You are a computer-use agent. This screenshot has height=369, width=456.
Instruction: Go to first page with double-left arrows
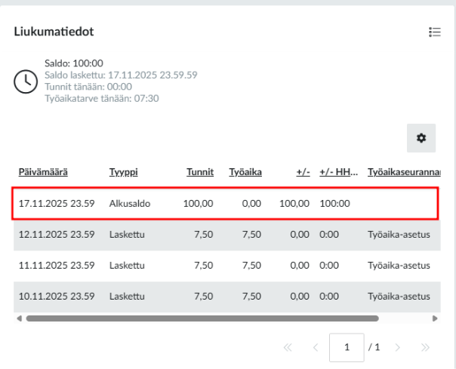tap(287, 347)
